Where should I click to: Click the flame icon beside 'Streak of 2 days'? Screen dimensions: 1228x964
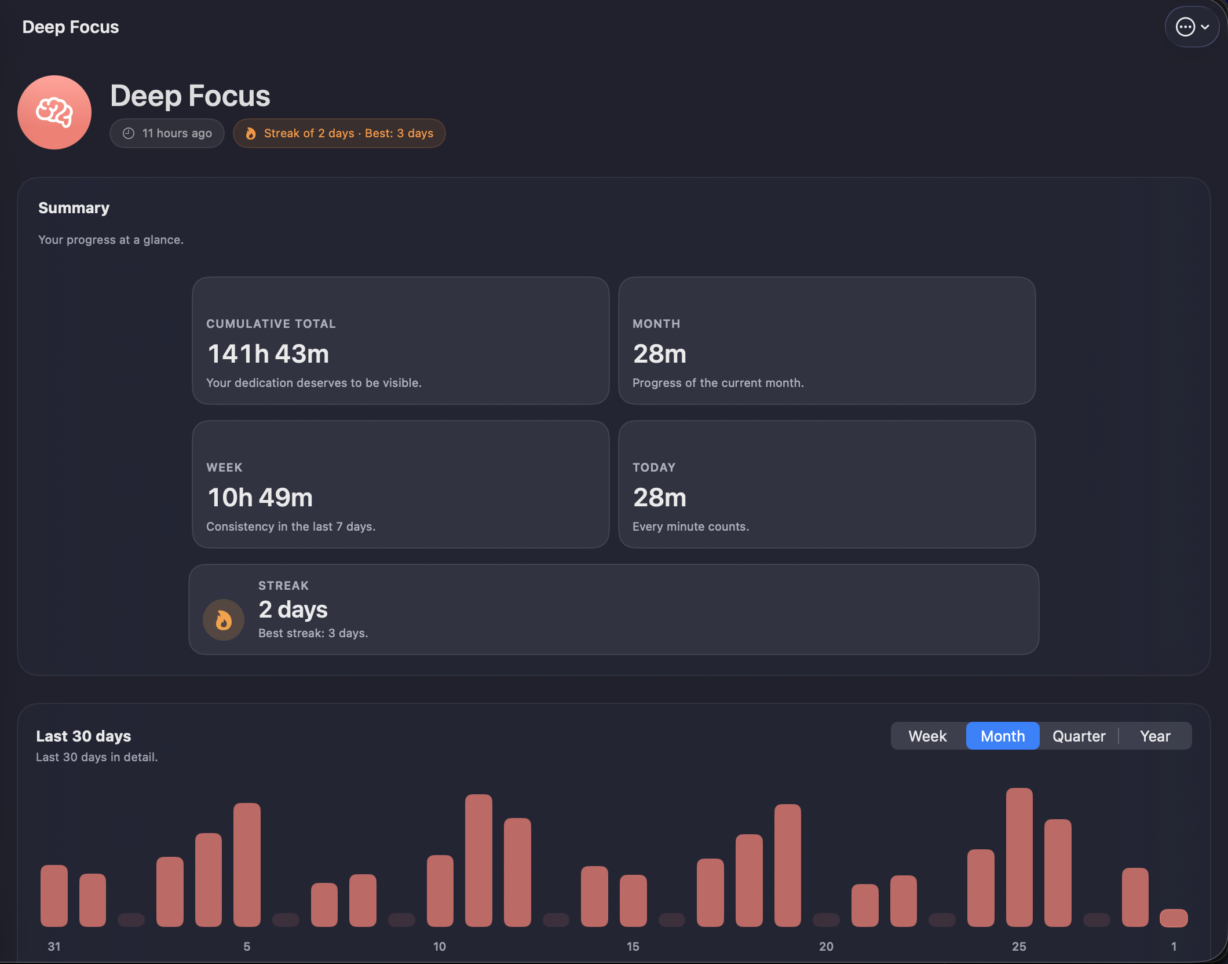[251, 133]
